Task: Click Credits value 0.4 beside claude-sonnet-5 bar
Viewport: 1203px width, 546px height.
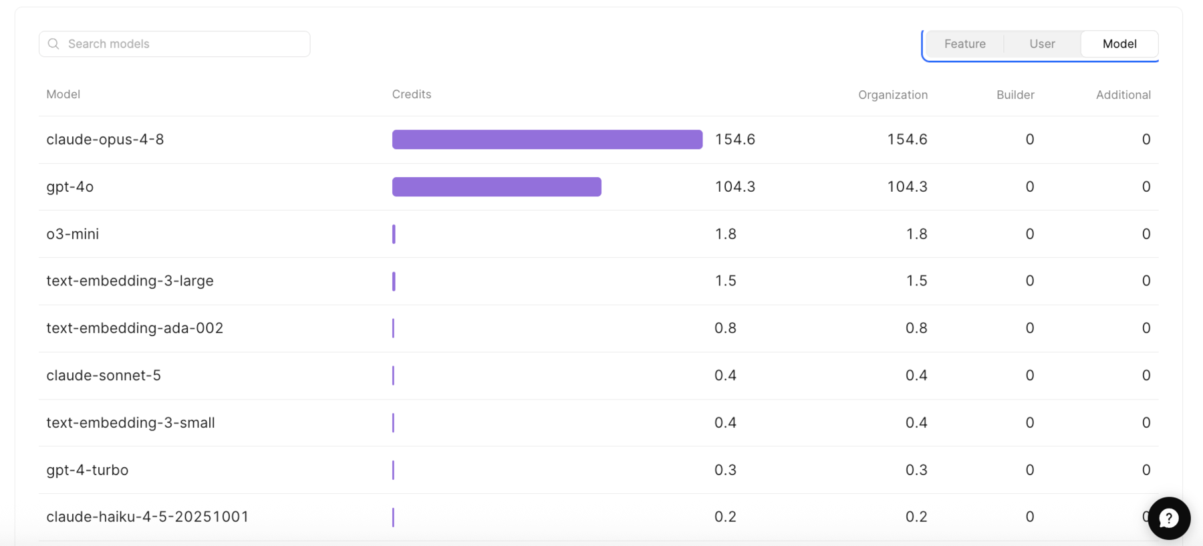Action: (726, 375)
